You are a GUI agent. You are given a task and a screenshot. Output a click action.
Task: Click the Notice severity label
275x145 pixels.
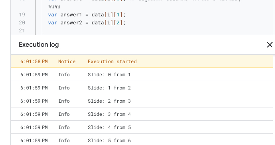coord(67,62)
